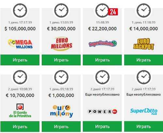Click the clock icon above Powerball timer

[x=102, y=77]
